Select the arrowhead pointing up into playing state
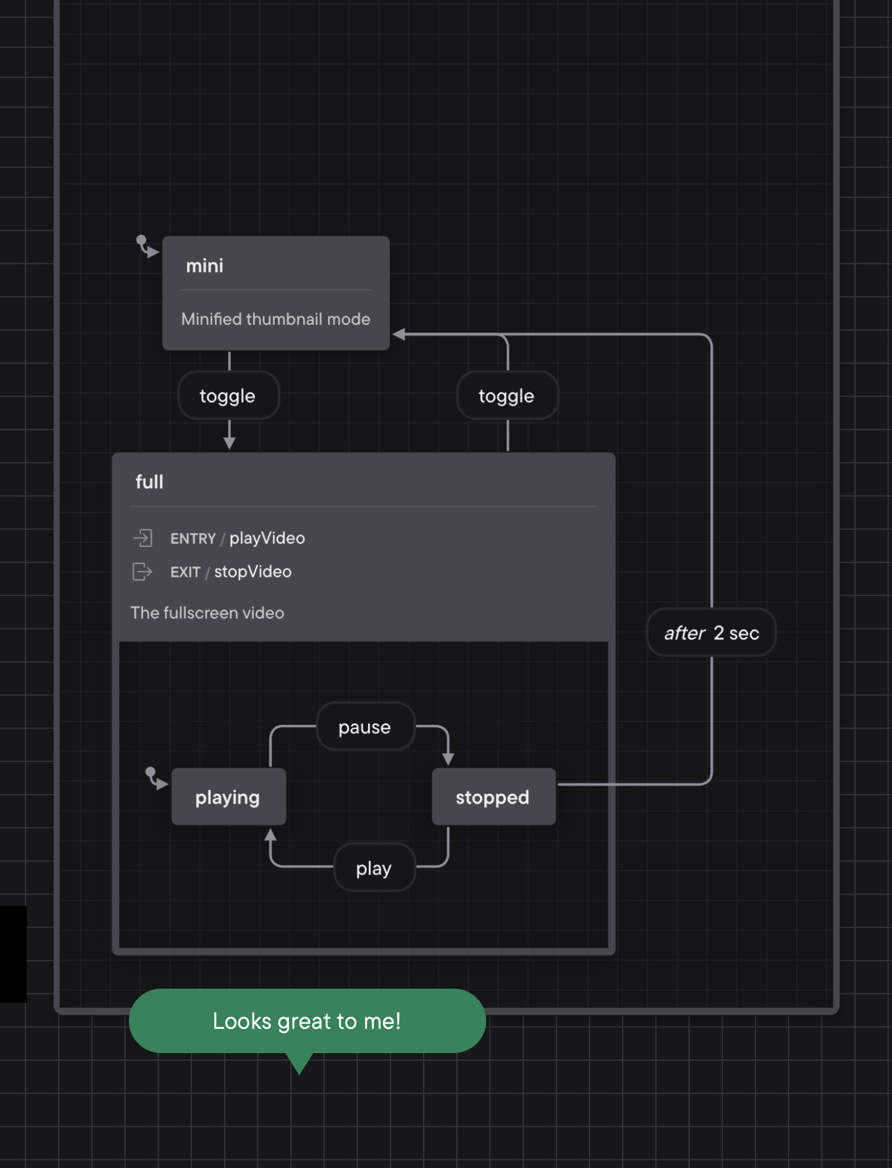 [x=271, y=835]
